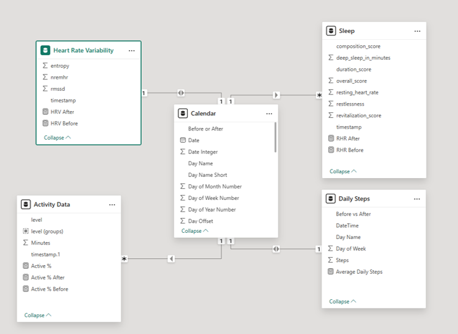Click the measure icon next to HRV After
Image resolution: width=458 pixels, height=334 pixels.
(45, 112)
